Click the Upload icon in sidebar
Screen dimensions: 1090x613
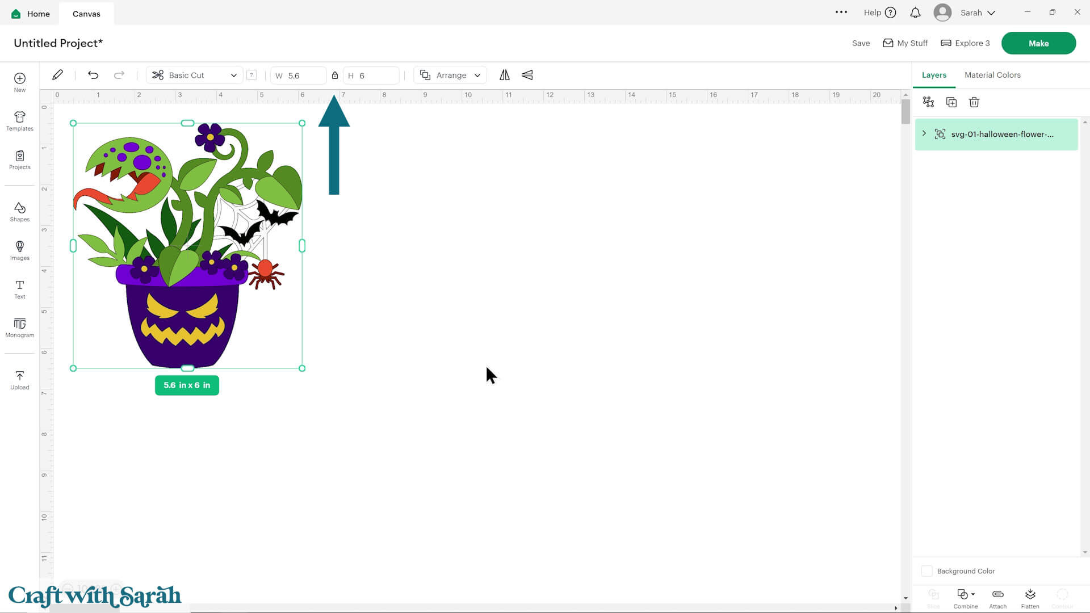(19, 380)
